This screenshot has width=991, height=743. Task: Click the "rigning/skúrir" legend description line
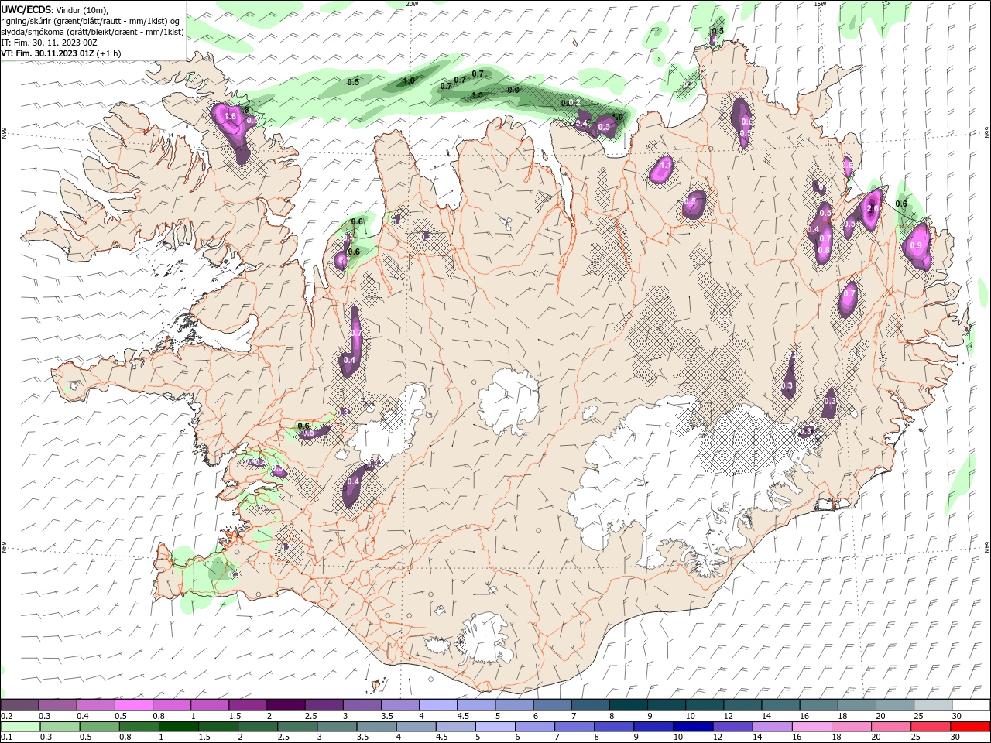coord(90,21)
